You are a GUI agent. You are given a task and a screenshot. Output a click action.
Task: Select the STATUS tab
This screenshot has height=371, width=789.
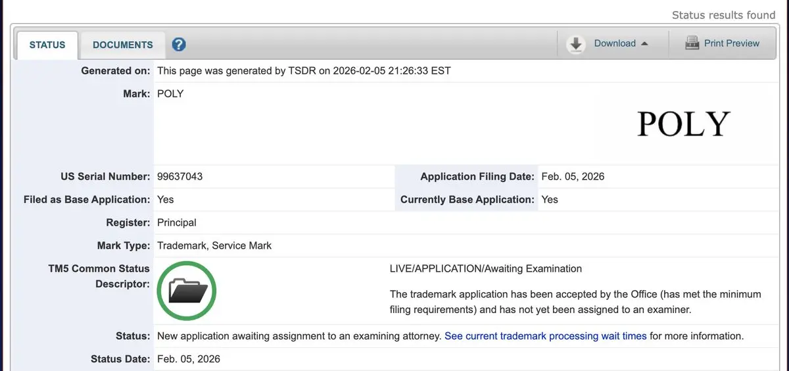[x=47, y=45]
